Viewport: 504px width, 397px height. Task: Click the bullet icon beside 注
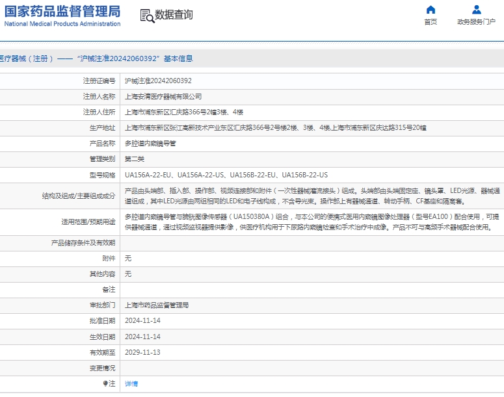pos(105,383)
